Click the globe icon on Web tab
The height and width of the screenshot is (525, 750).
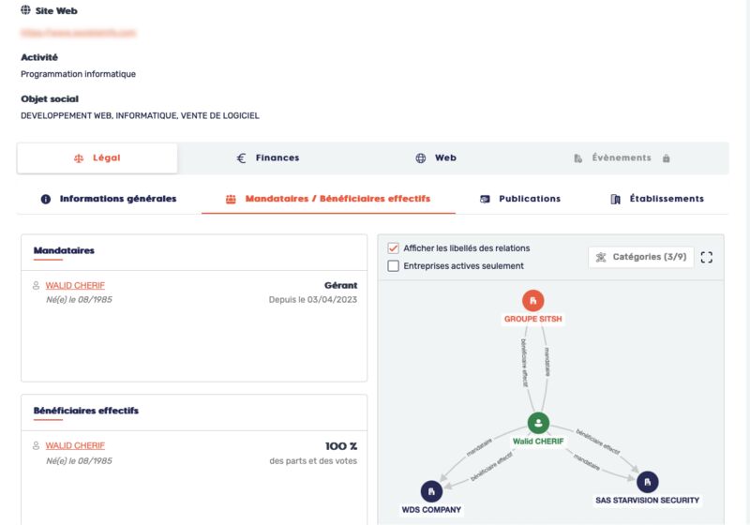[x=420, y=158]
